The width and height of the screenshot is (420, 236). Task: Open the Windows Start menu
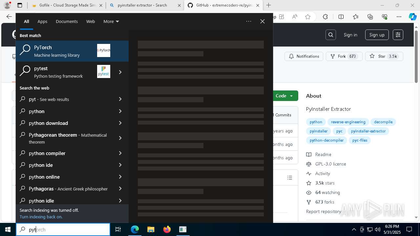(8, 229)
